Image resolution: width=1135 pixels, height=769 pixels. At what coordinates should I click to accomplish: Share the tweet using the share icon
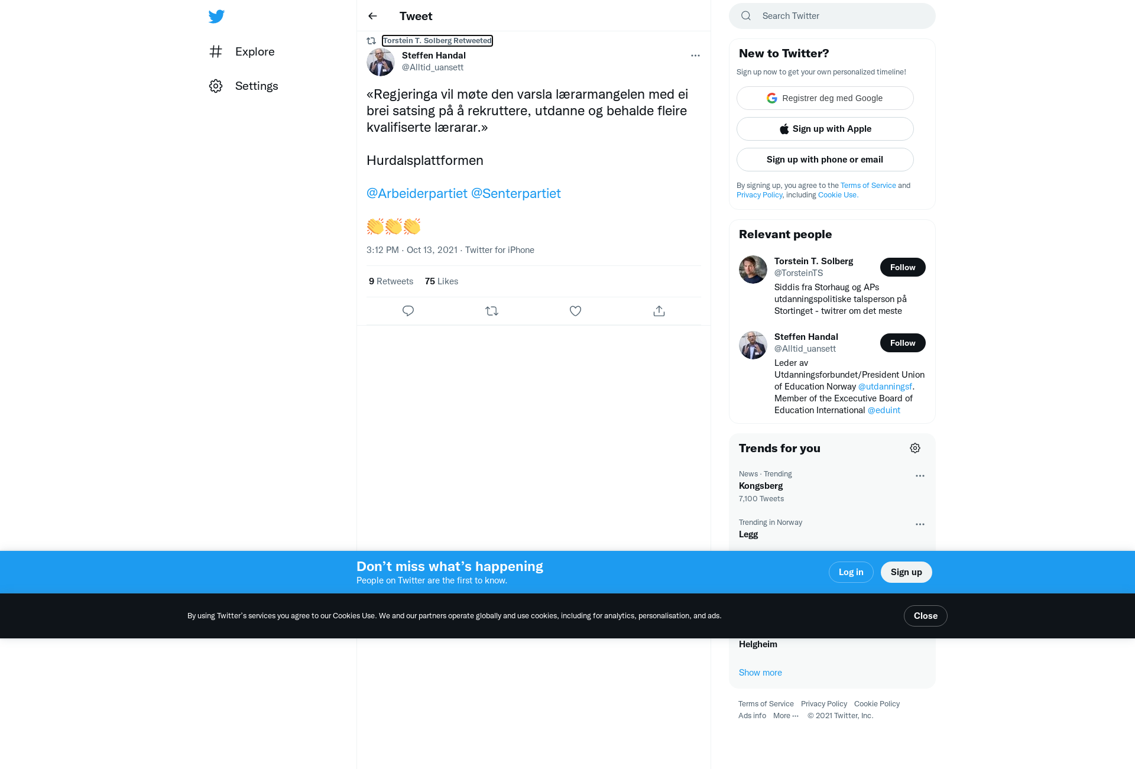[659, 311]
